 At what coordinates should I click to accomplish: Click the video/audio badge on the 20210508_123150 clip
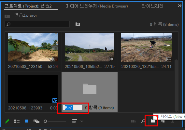click(x=55, y=59)
